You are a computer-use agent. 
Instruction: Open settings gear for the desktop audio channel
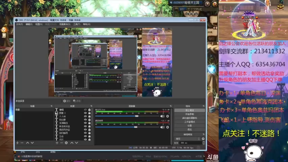pos(167,127)
